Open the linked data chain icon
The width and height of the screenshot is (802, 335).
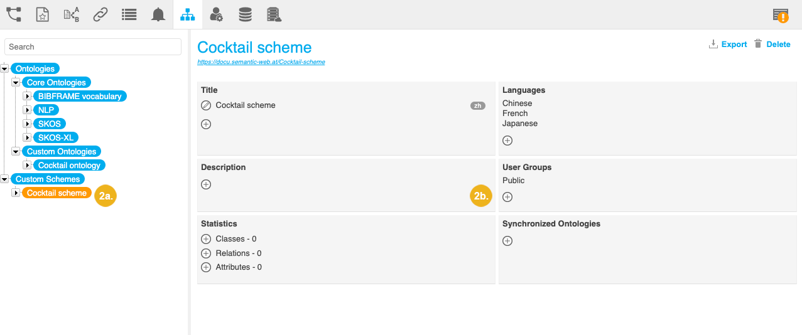pyautogui.click(x=100, y=14)
